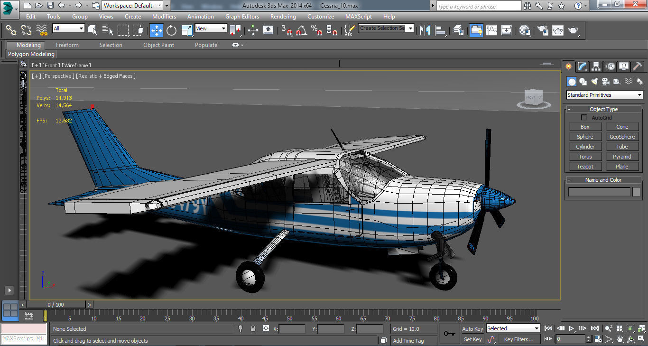The image size is (648, 346).
Task: Open the Schematic View icon
Action: click(x=507, y=30)
